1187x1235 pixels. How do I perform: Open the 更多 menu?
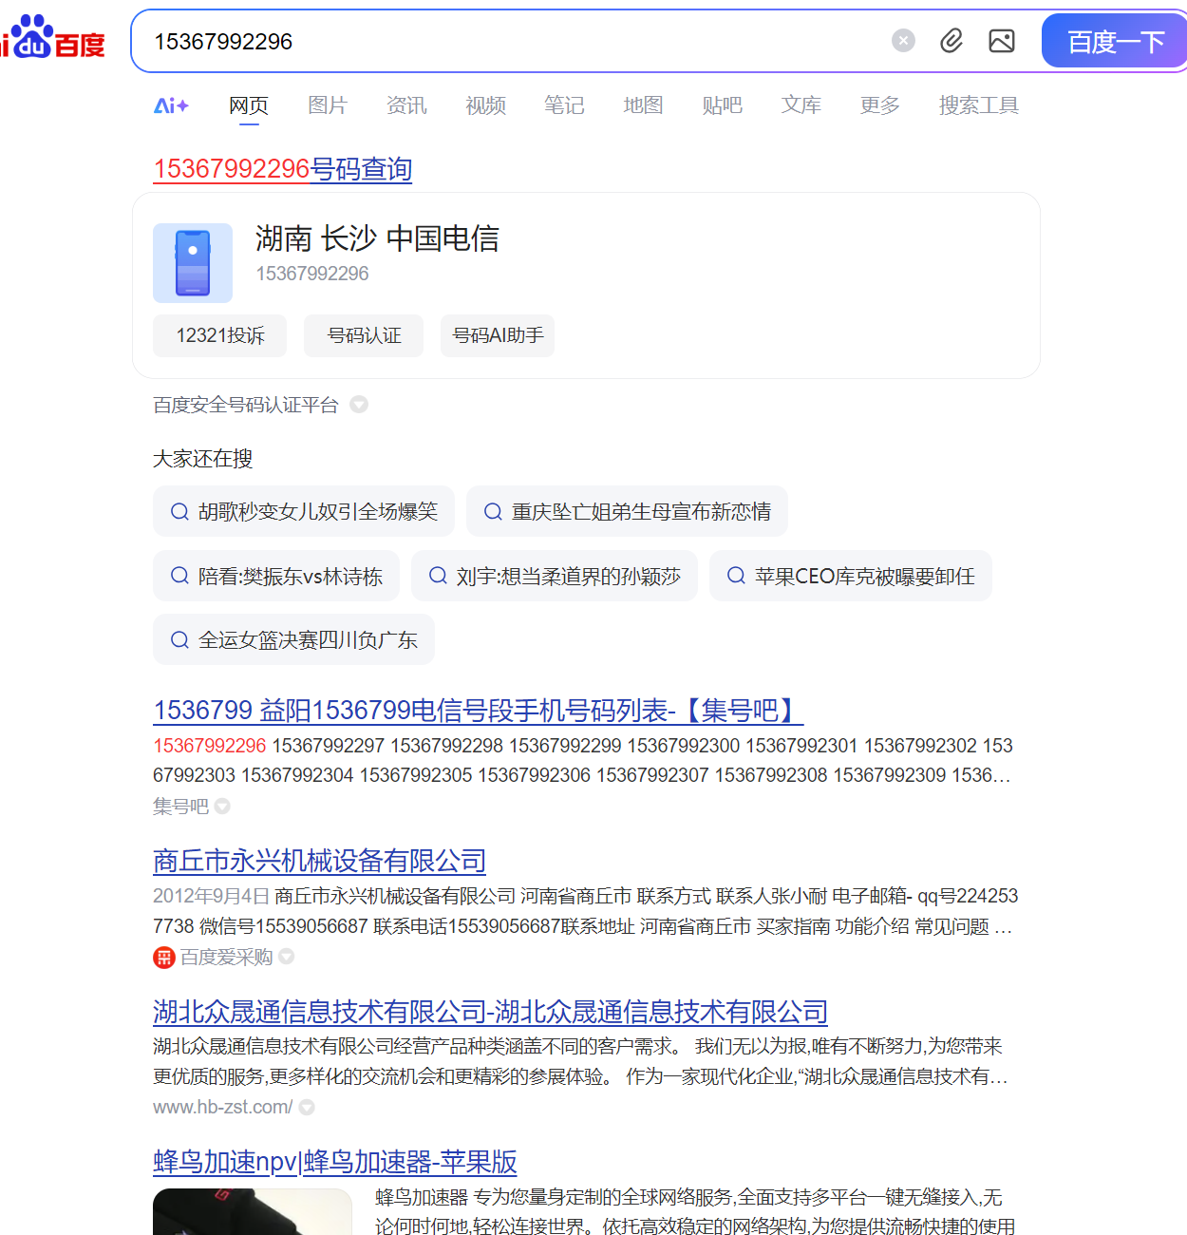[878, 105]
